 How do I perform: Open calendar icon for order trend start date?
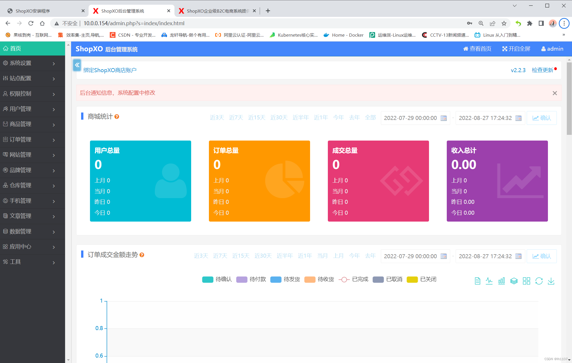[x=444, y=256]
